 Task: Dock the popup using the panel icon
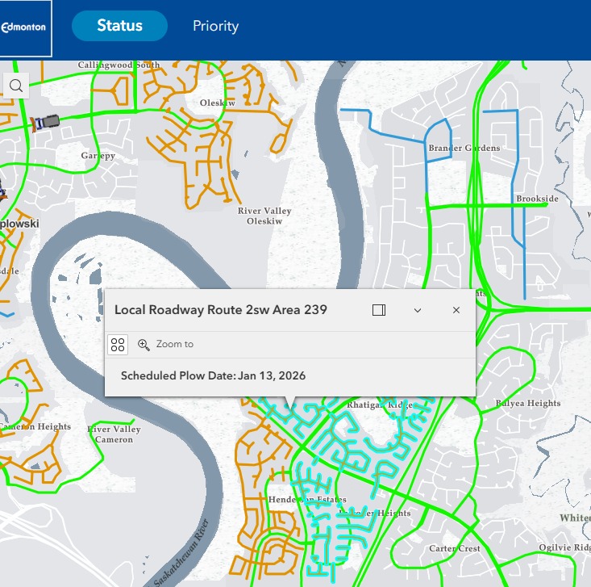(379, 310)
